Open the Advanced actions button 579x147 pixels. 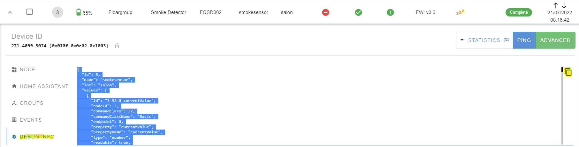click(x=555, y=40)
